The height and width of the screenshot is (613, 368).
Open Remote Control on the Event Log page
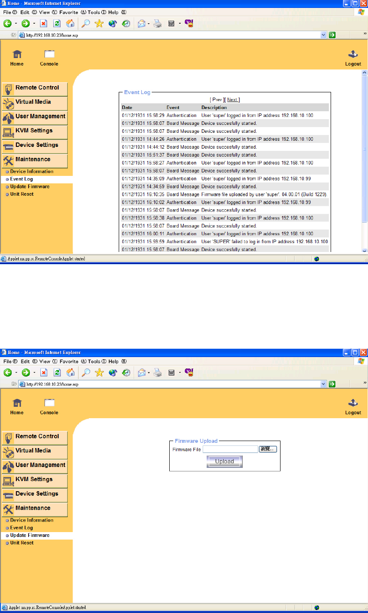coord(35,89)
